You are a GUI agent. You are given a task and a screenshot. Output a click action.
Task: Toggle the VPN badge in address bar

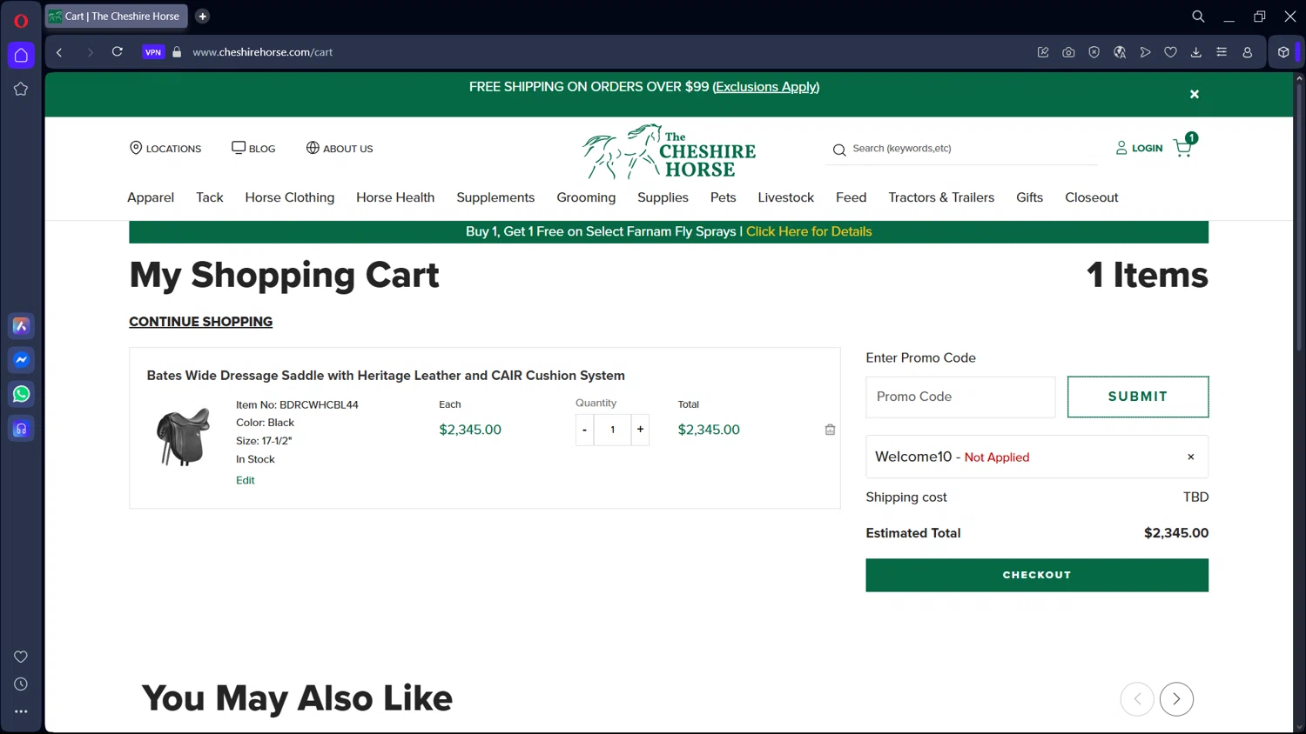click(153, 52)
